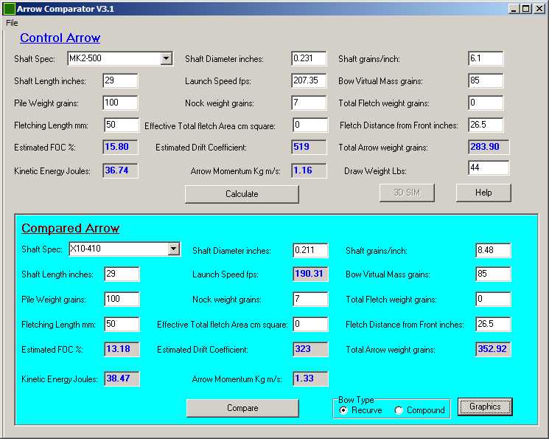This screenshot has height=439, width=549.
Task: Expand Control Arrow Shaft Spec dropdown arrow
Action: (167, 58)
